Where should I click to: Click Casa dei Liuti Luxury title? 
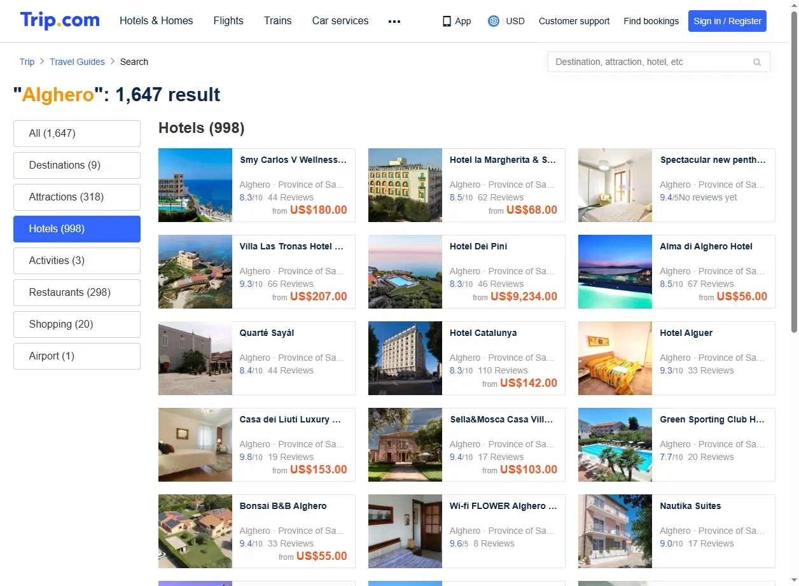pyautogui.click(x=291, y=420)
